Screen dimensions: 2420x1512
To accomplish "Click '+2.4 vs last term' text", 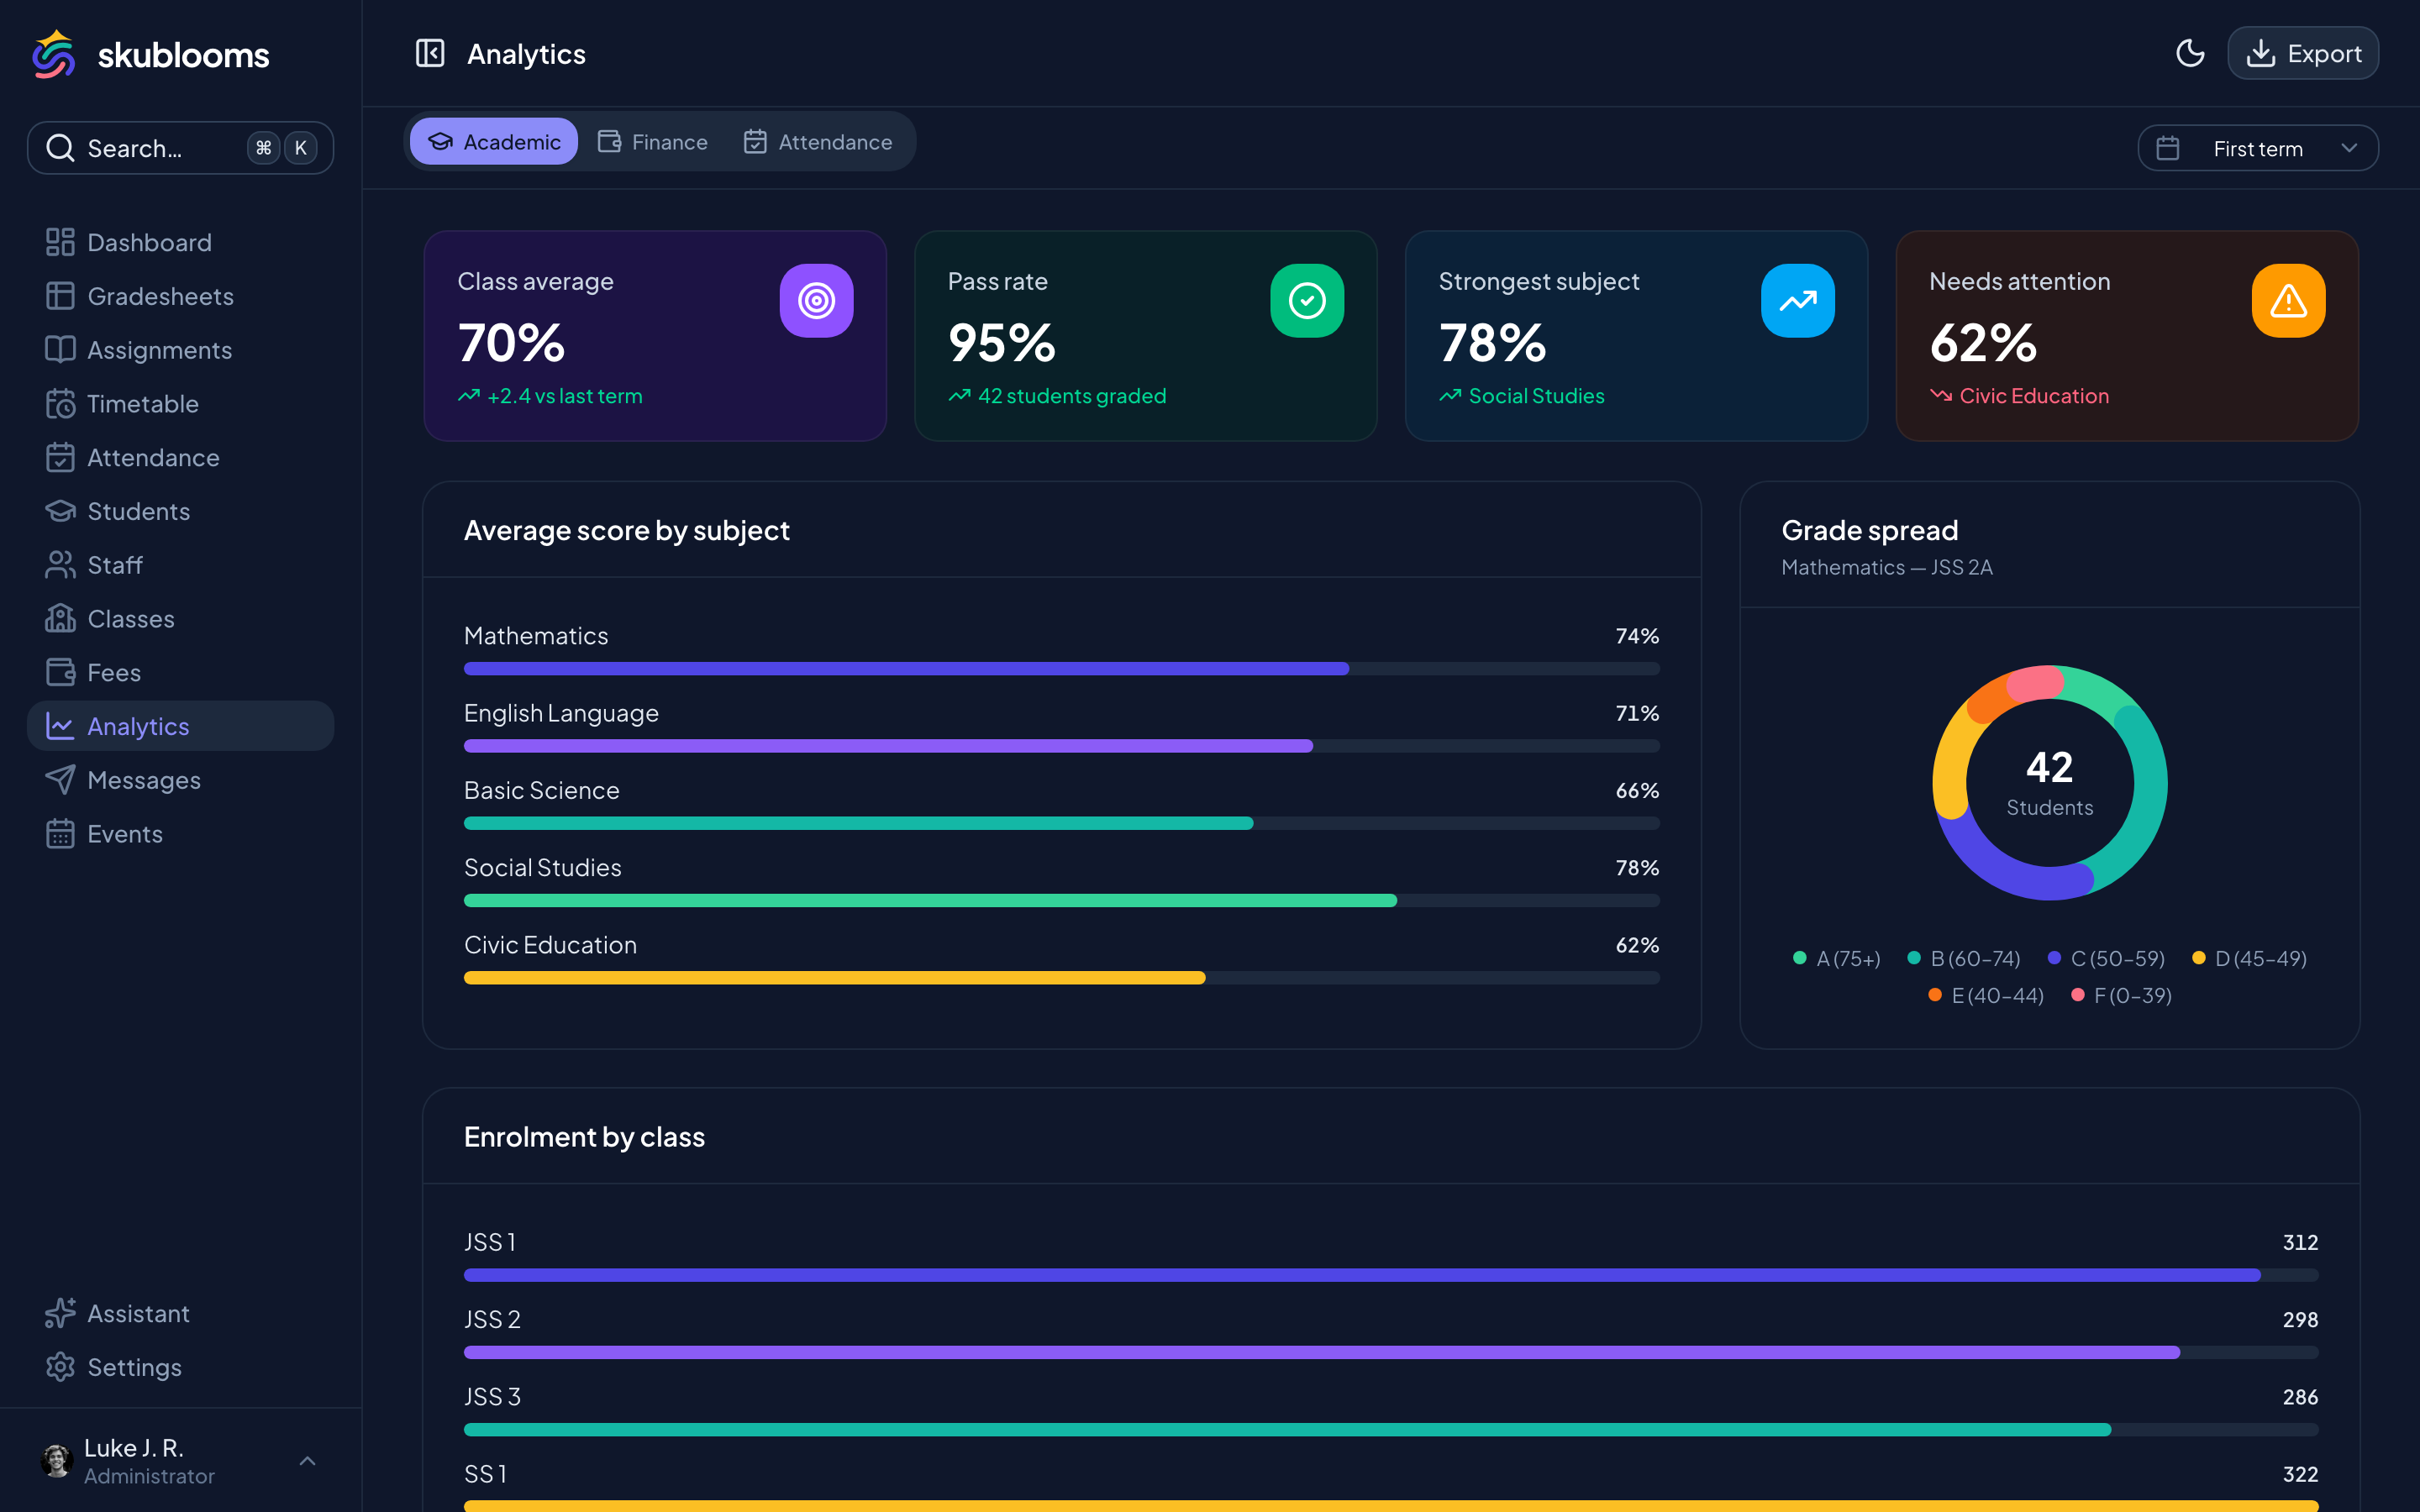I will [565, 396].
